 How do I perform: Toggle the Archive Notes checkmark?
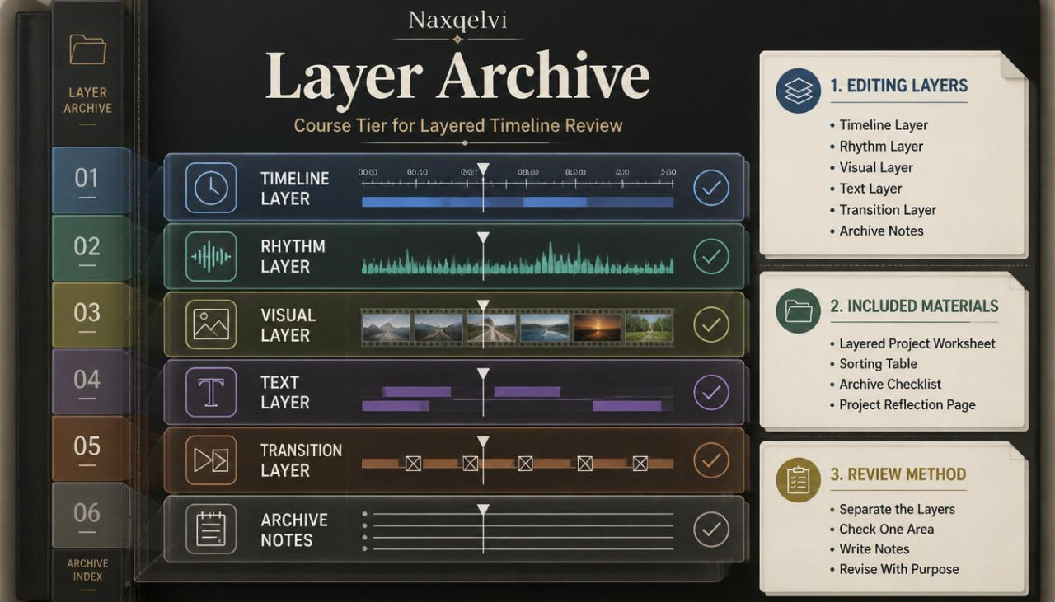pos(710,529)
